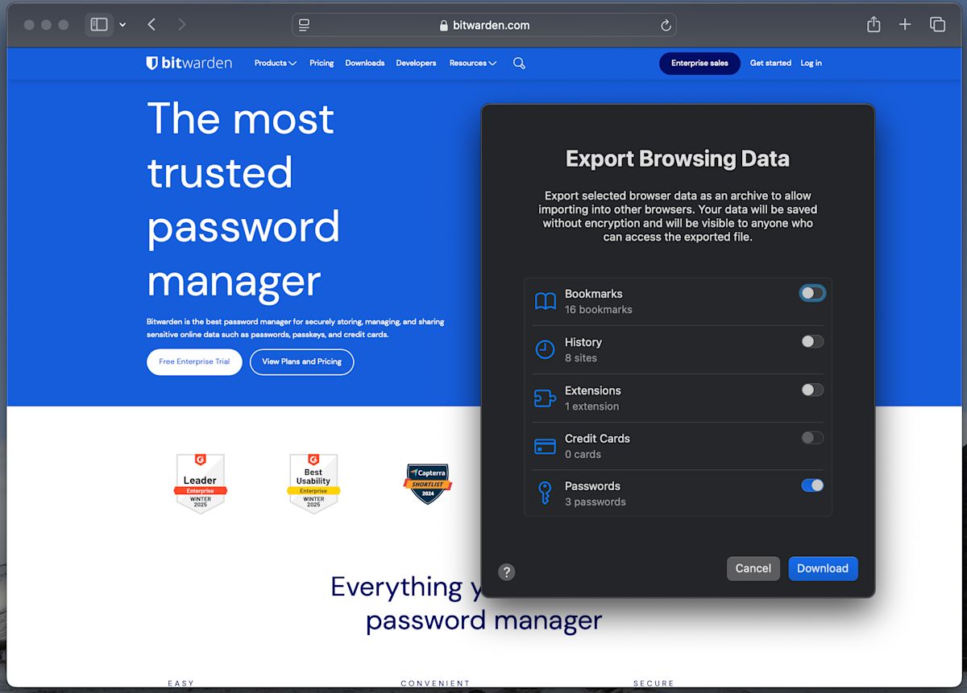
Task: Click the Bookmarks book icon
Action: [546, 302]
